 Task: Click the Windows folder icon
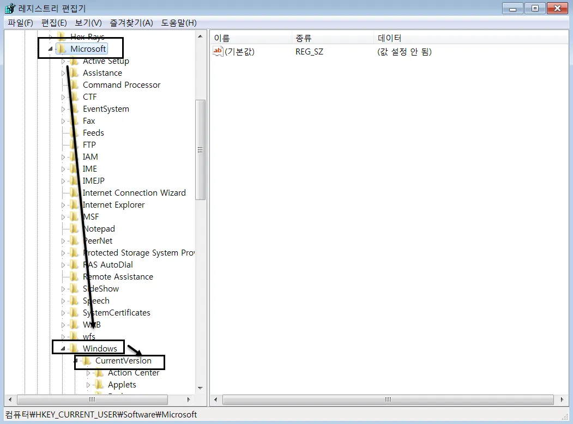pos(74,349)
